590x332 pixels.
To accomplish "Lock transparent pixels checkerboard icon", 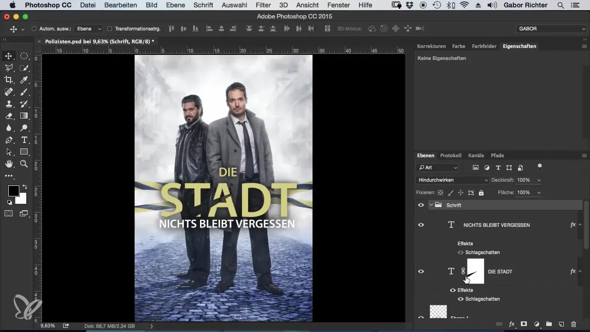I will pyautogui.click(x=440, y=193).
